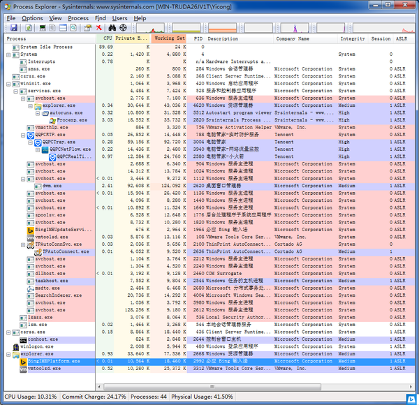419x405 pixels.
Task: Sort by the Working Set column header
Action: click(x=169, y=38)
